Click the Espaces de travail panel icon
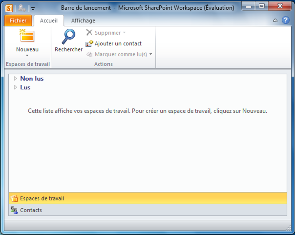This screenshot has width=295, height=235. pyautogui.click(x=14, y=198)
